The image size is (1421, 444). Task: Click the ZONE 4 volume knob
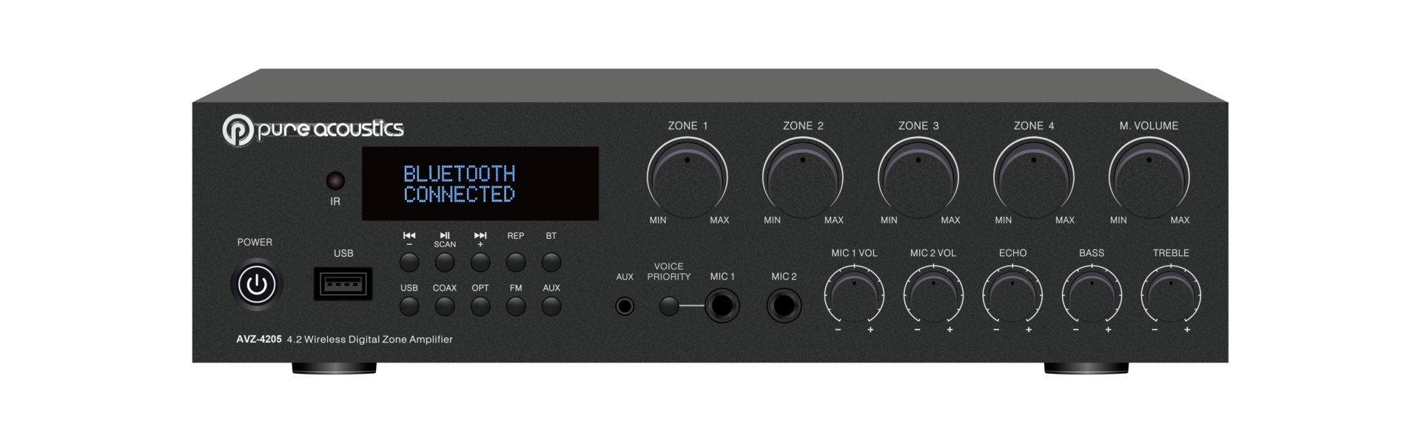pos(1034,178)
